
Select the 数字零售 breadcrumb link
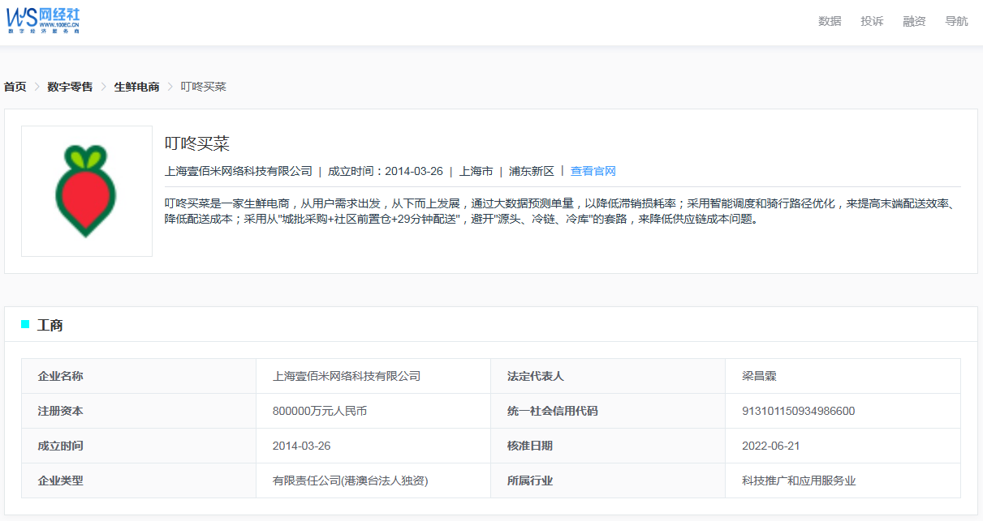[x=70, y=87]
